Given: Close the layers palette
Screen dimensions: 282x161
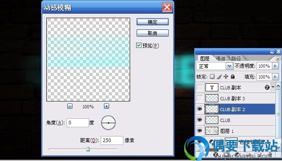Looking at the screenshot, I should (278, 52).
